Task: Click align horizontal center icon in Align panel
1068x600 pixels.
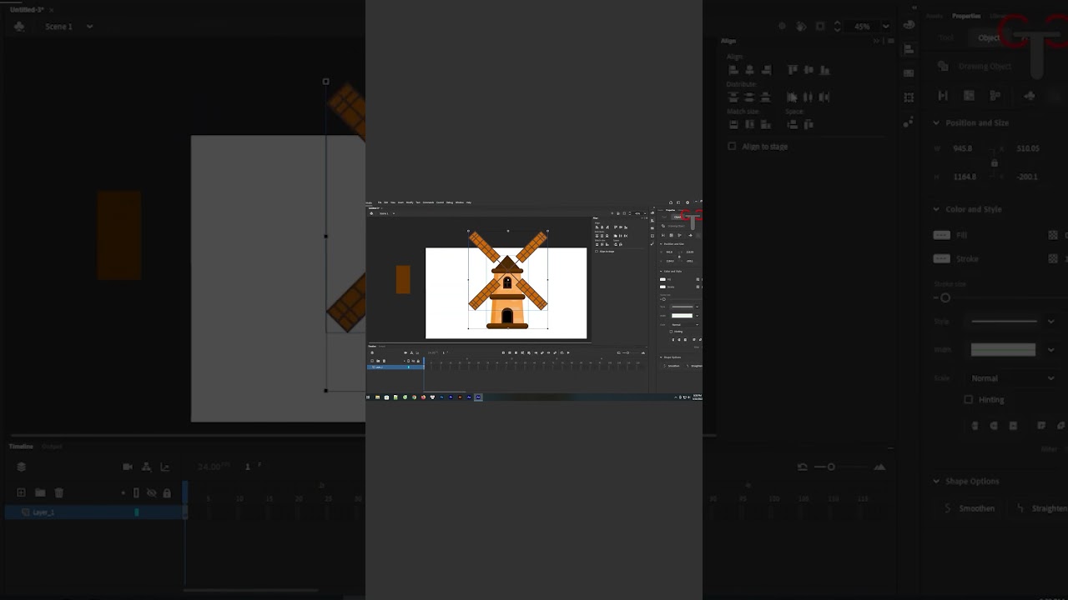Action: click(x=750, y=70)
